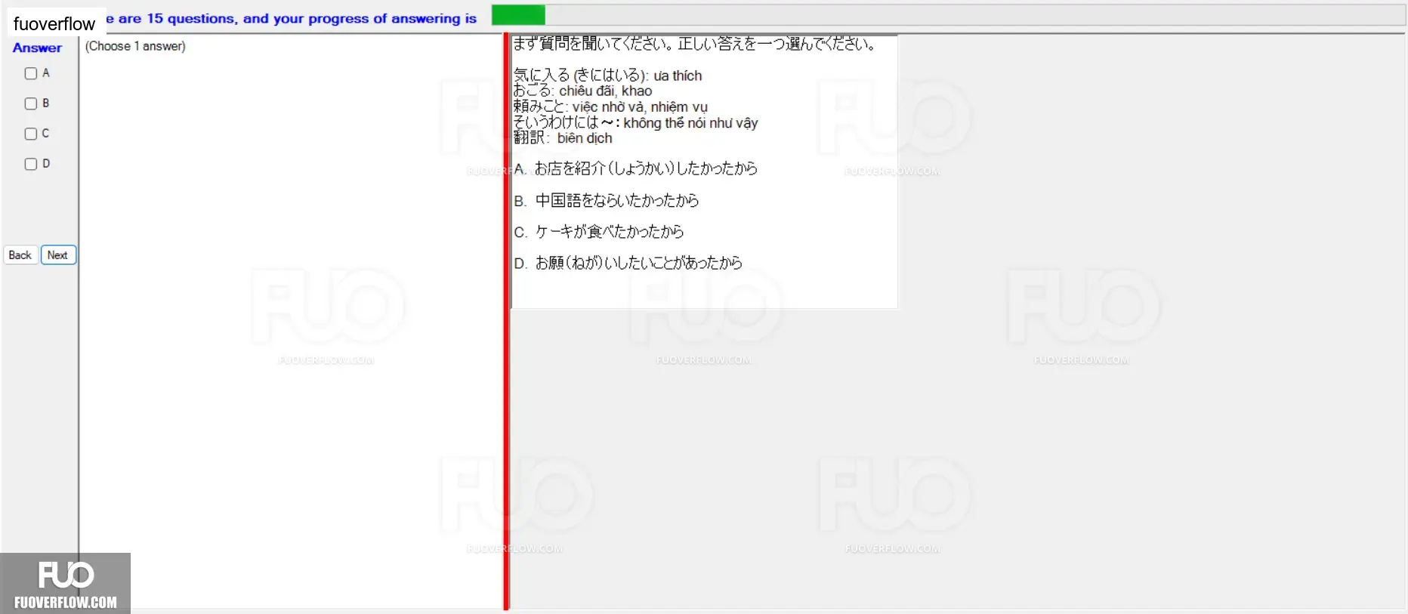Click the fuoverflow label at top left
This screenshot has height=614, width=1408.
click(x=54, y=23)
